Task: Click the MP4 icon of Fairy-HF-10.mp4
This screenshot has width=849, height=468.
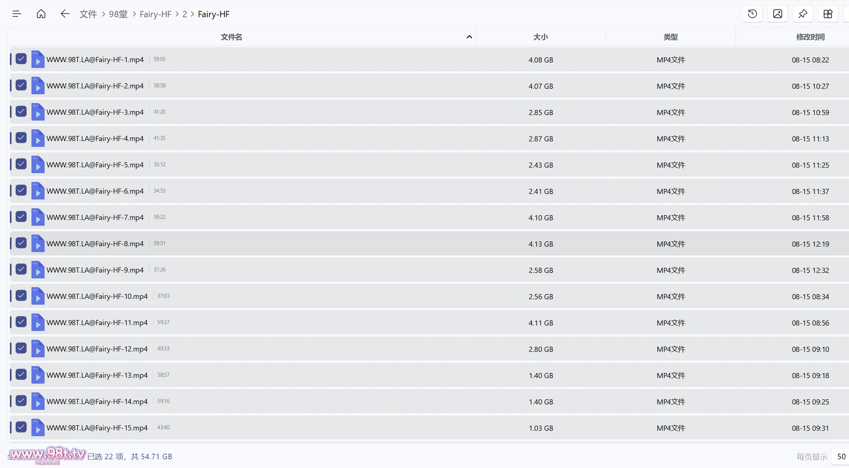Action: coord(38,296)
